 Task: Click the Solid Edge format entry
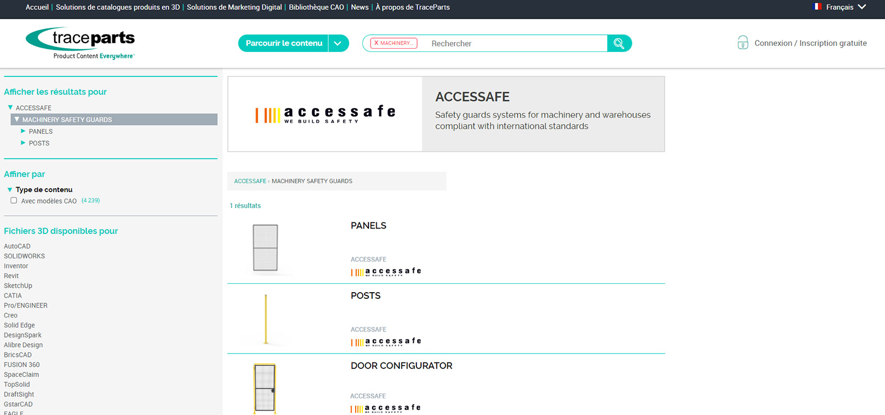[x=19, y=325]
